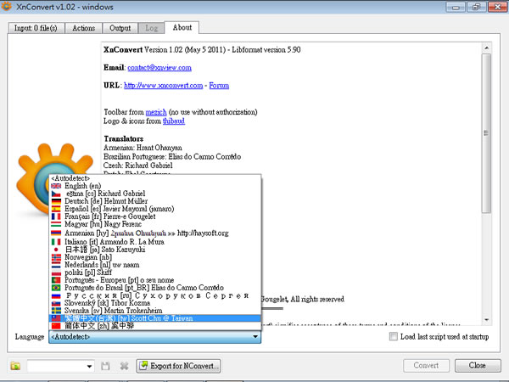This screenshot has height=382, width=509.
Task: Switch to Input: 0 file(s) tab
Action: (x=36, y=28)
